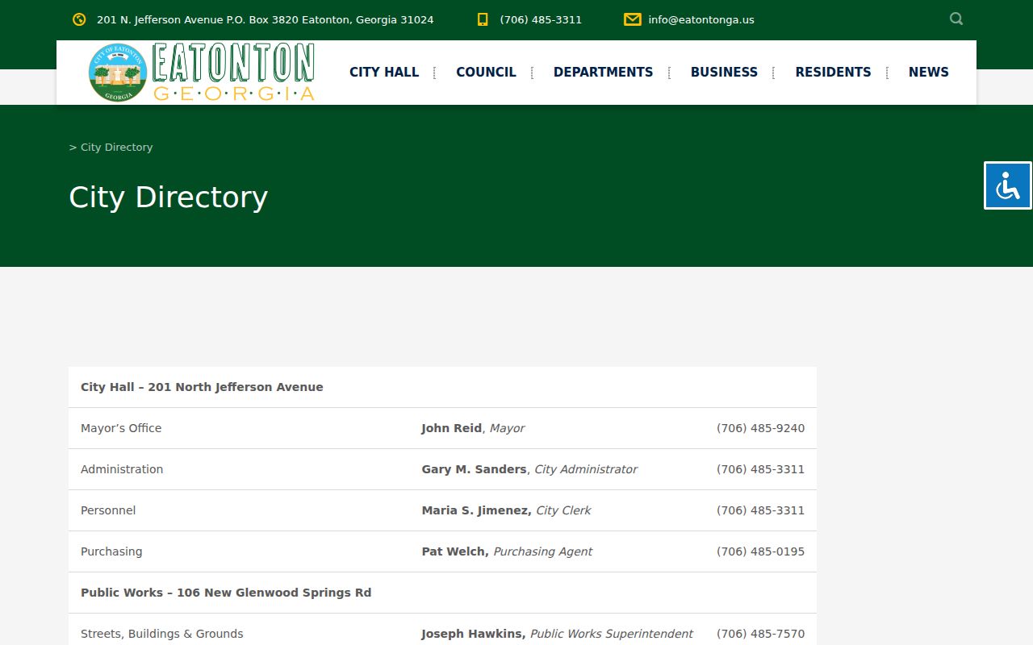
Task: Click Gary M. Sanders, City Administrator
Action: click(x=529, y=469)
